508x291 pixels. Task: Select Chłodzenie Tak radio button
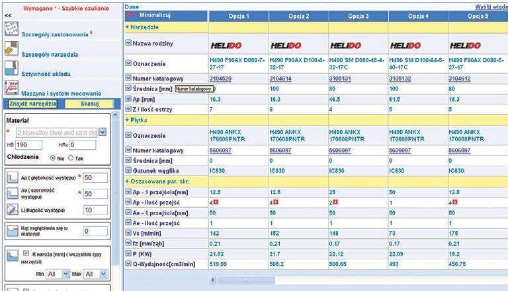71,158
